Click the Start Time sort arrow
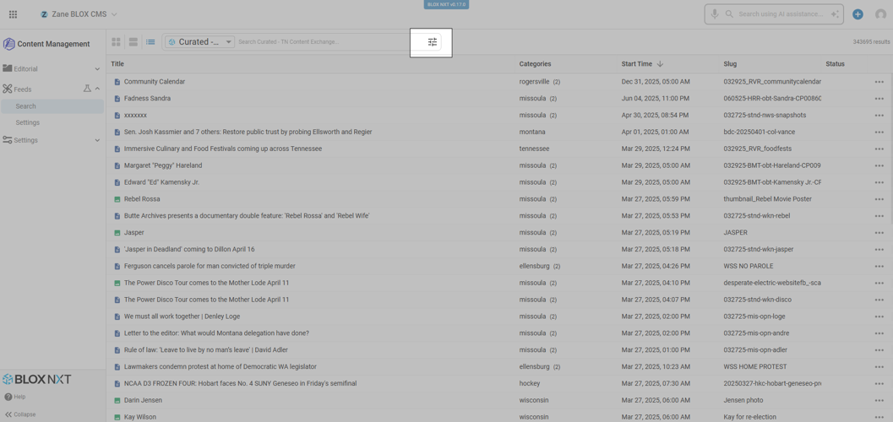Viewport: 893px width, 422px height. coord(660,63)
